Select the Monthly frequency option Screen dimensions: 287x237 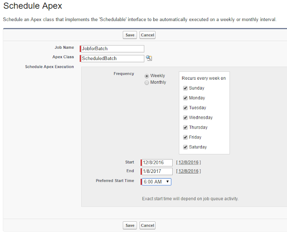pyautogui.click(x=147, y=82)
